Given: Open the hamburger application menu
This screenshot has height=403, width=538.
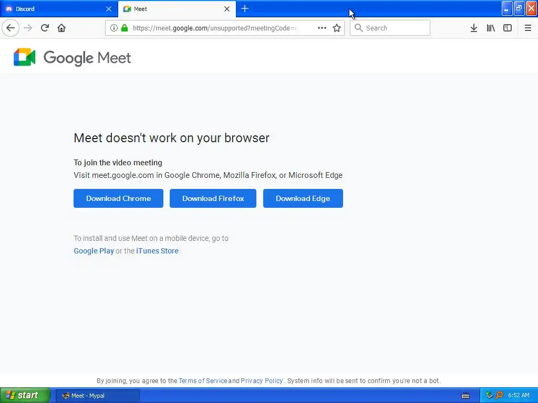Looking at the screenshot, I should 527,28.
